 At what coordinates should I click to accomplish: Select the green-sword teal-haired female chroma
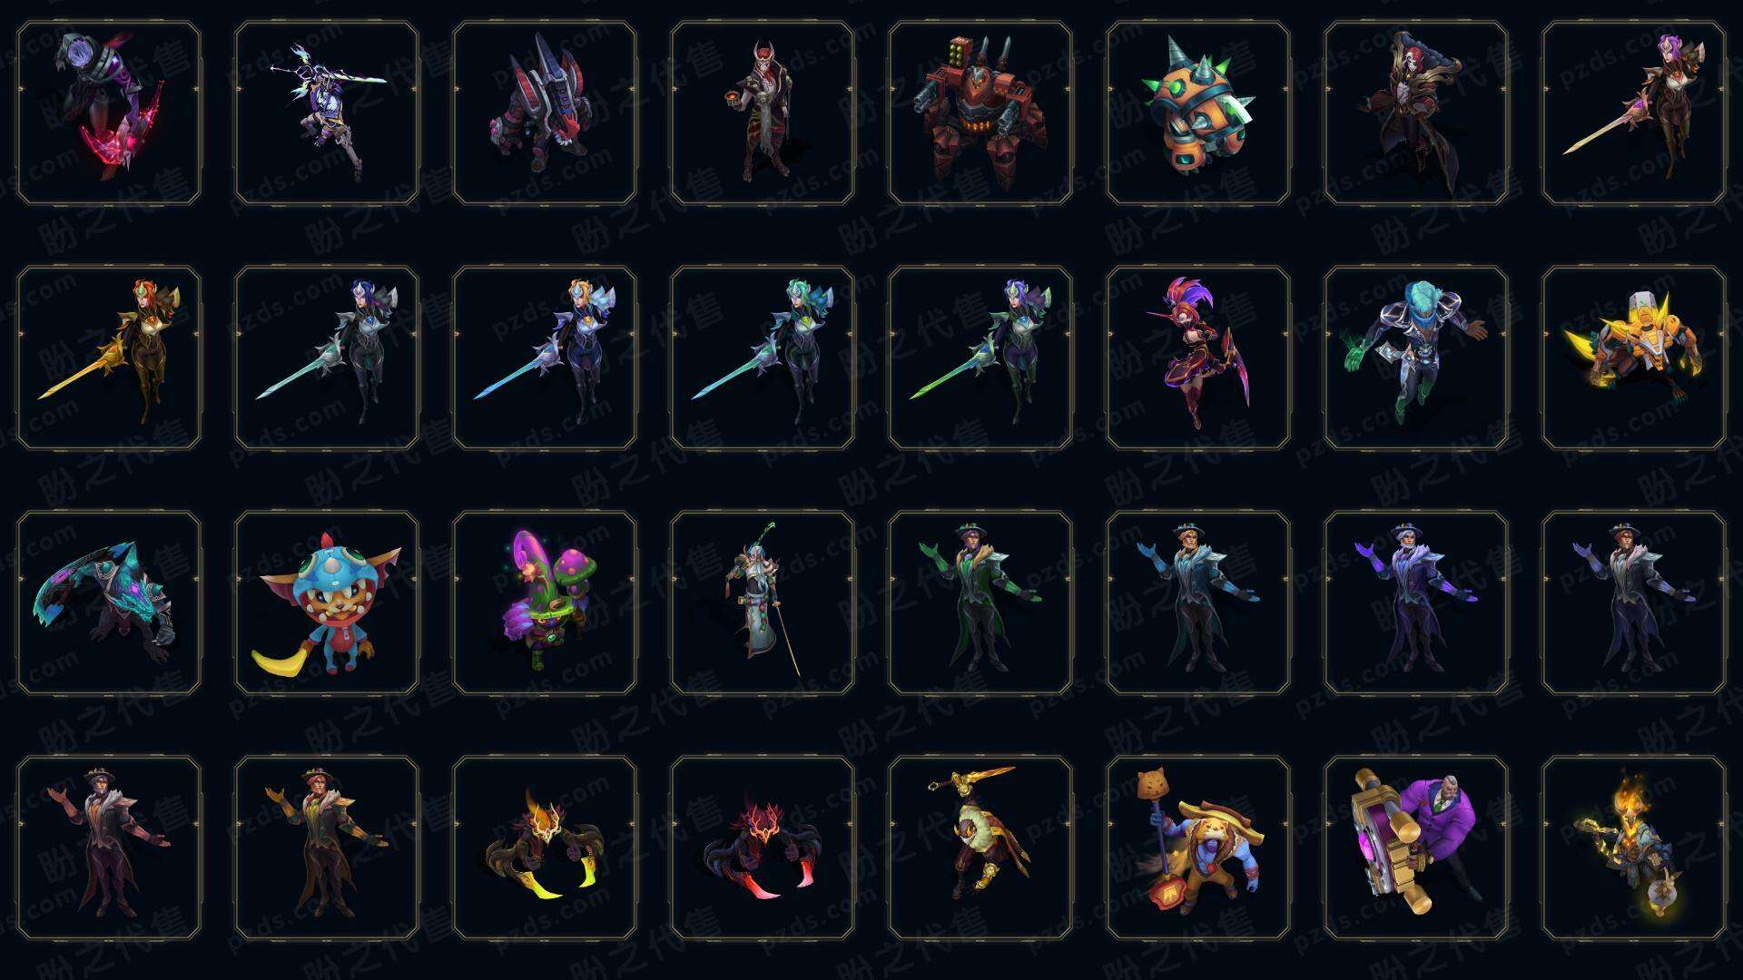tap(763, 358)
